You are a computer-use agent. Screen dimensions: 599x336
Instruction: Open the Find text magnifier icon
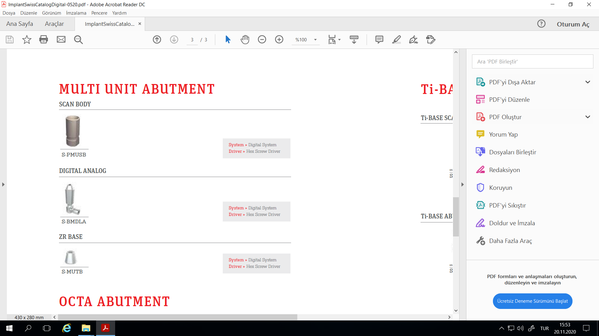coord(78,40)
